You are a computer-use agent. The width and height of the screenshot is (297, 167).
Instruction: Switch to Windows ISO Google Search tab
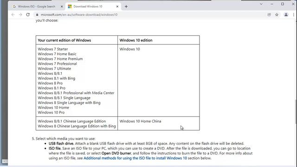coord(37,6)
